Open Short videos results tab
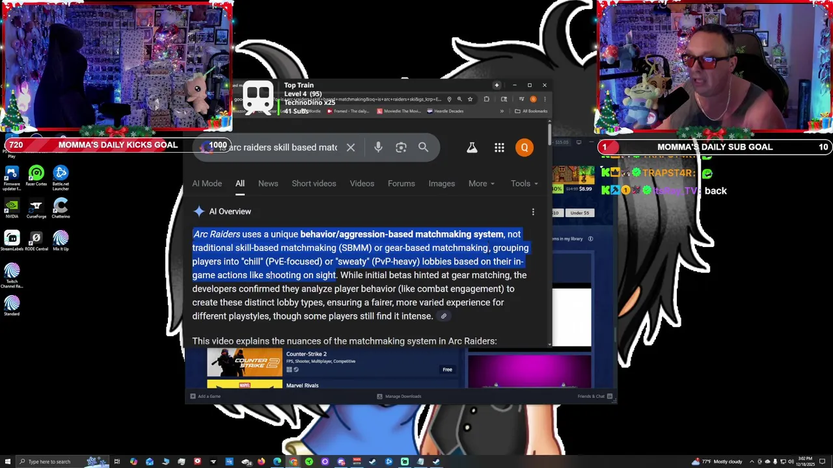Viewport: 833px width, 468px height. click(314, 183)
